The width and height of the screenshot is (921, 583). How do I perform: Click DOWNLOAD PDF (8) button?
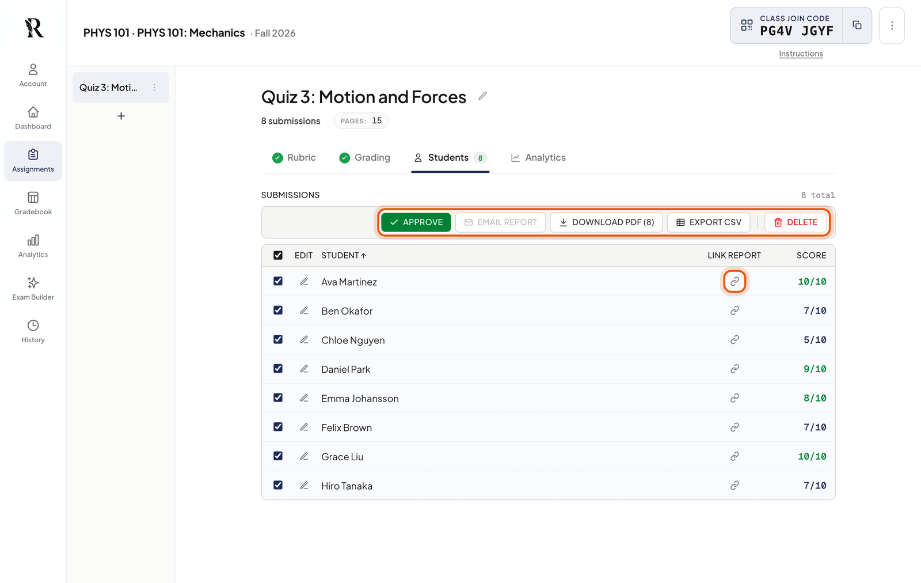click(607, 222)
